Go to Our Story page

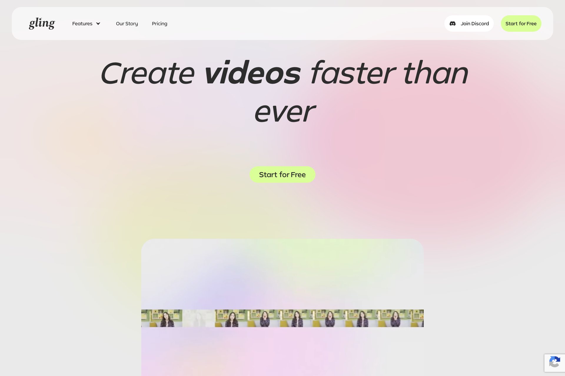point(127,23)
